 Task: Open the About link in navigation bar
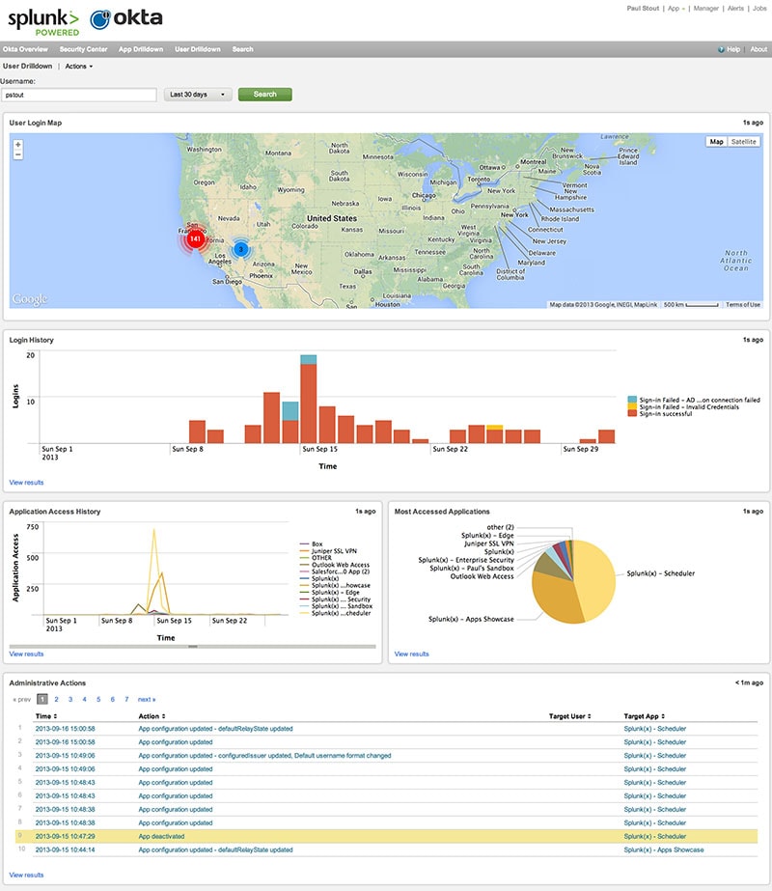coord(758,49)
